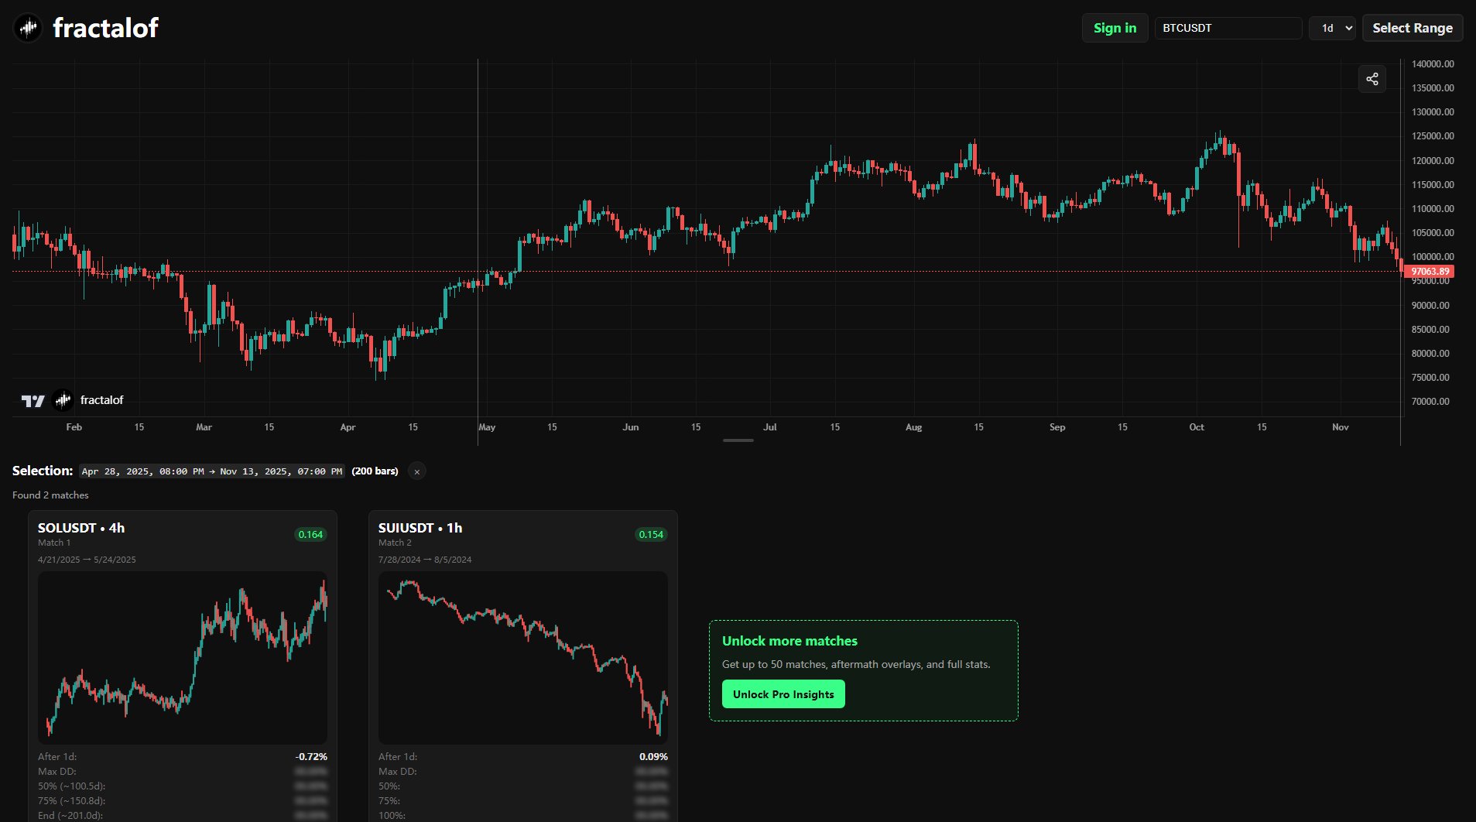Image resolution: width=1476 pixels, height=822 pixels.
Task: Click the fractalof logo icon
Action: [x=28, y=27]
